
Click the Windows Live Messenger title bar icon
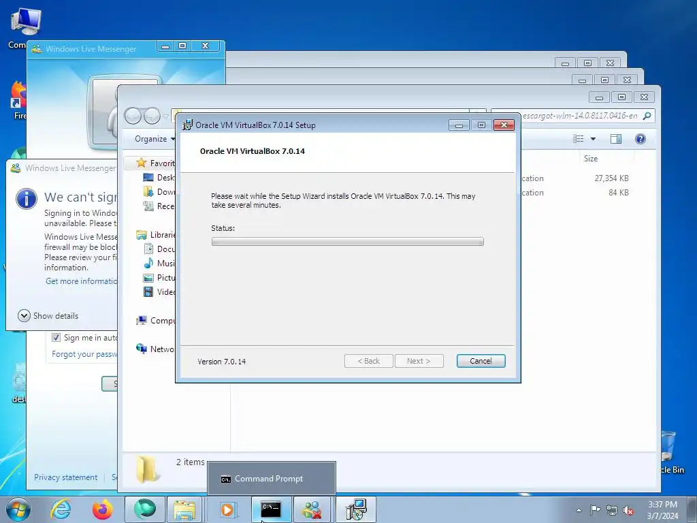pyautogui.click(x=37, y=48)
